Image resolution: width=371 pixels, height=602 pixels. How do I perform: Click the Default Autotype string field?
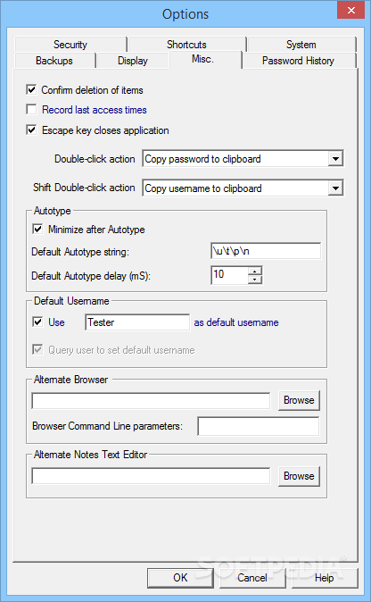[266, 251]
